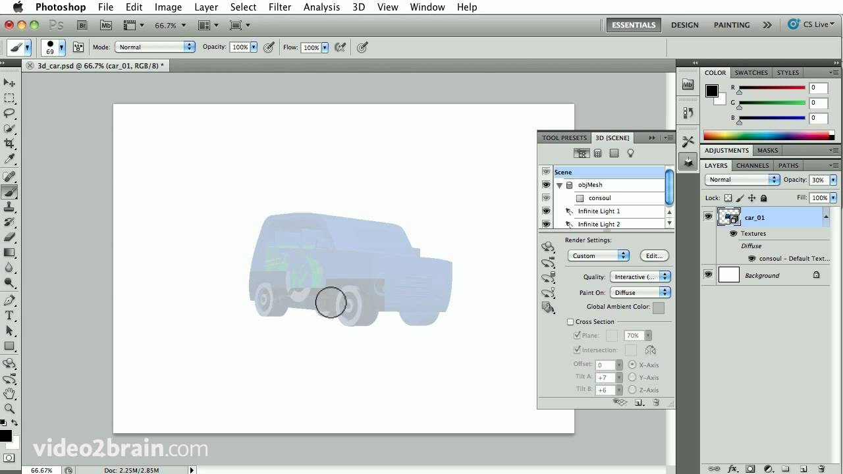Switch to the Channels tab

752,166
